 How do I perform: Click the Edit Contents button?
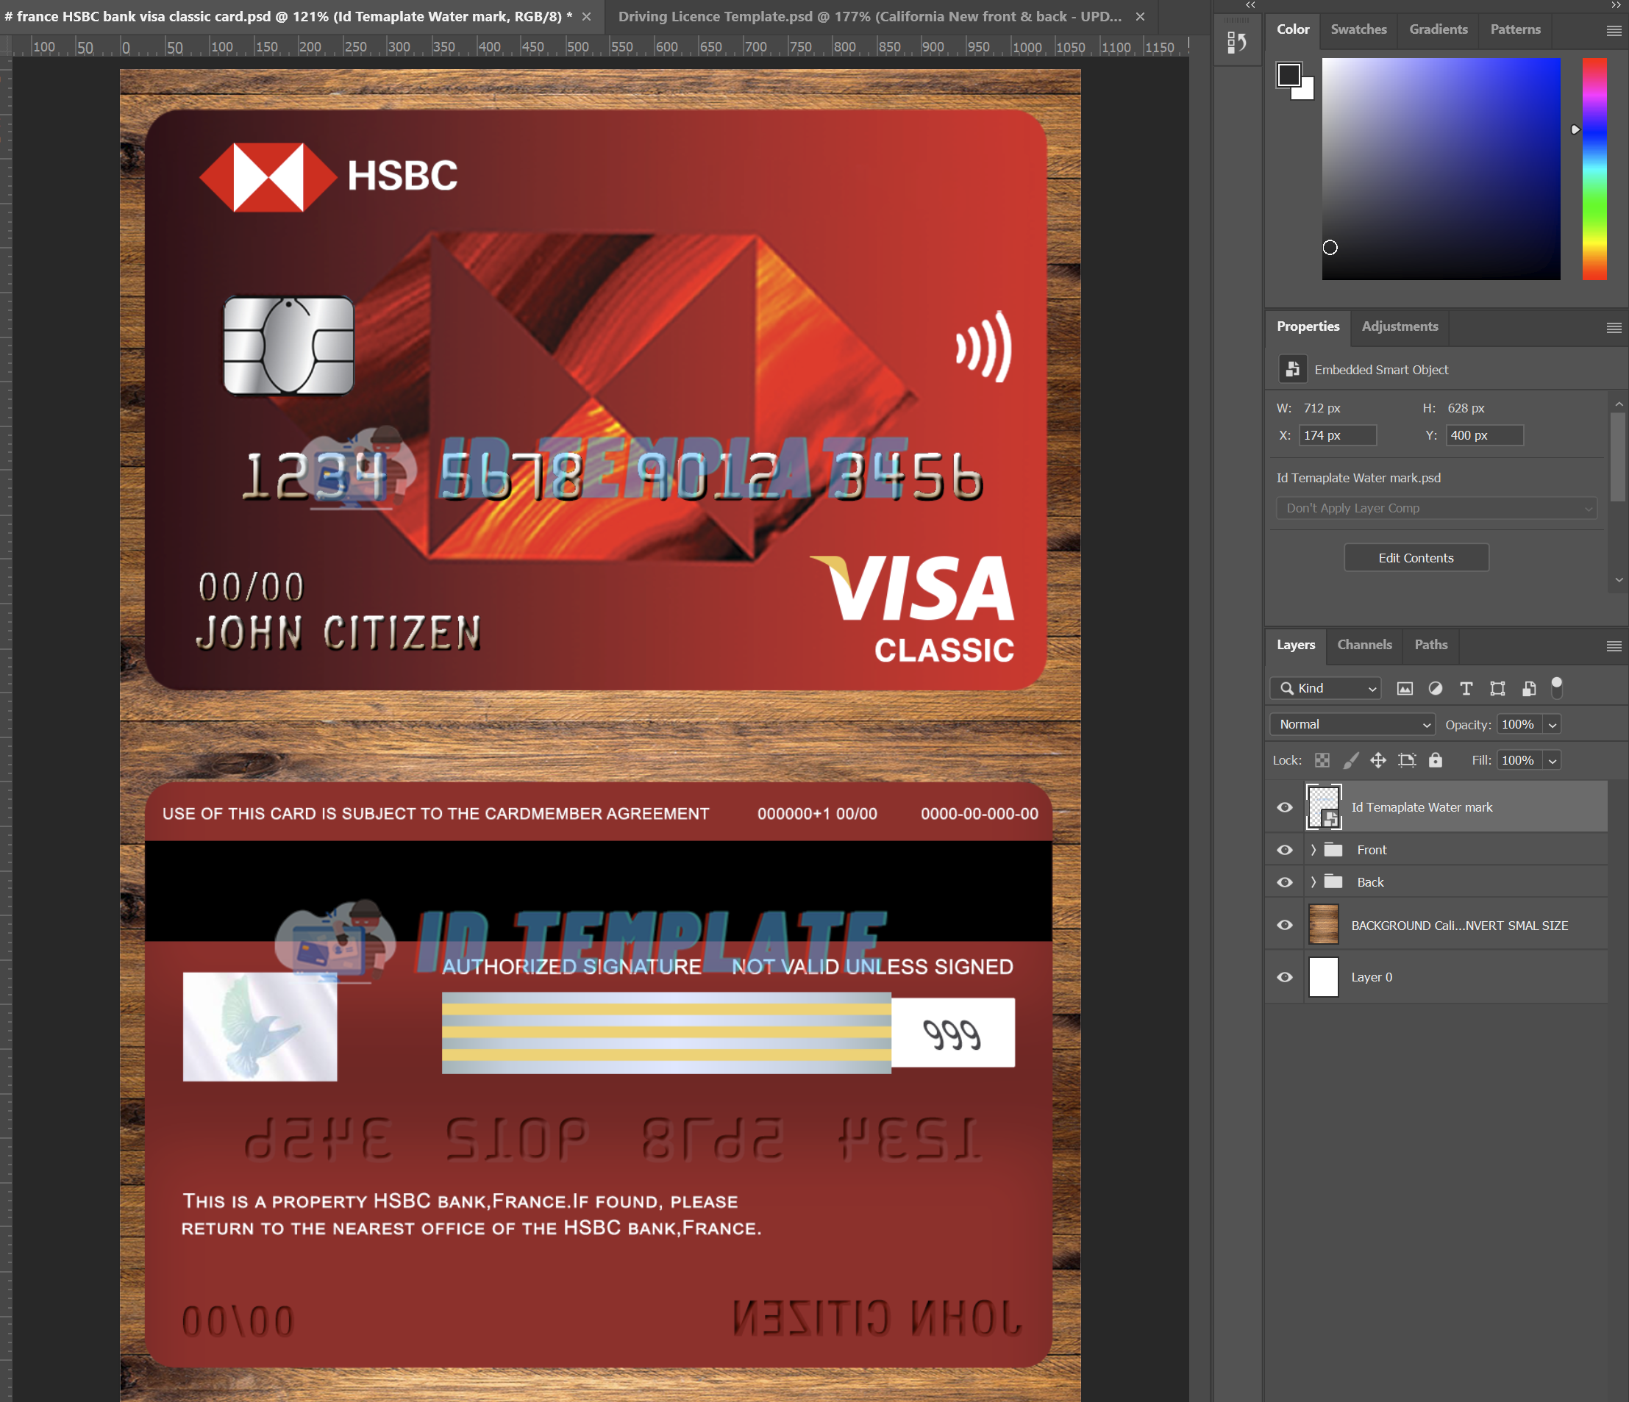coord(1416,557)
